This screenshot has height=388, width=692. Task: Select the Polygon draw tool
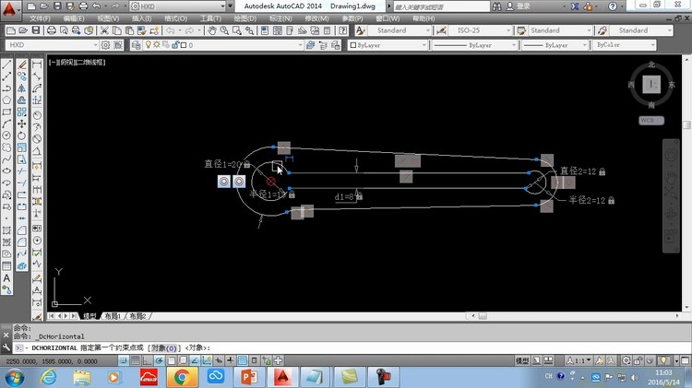tap(6, 100)
